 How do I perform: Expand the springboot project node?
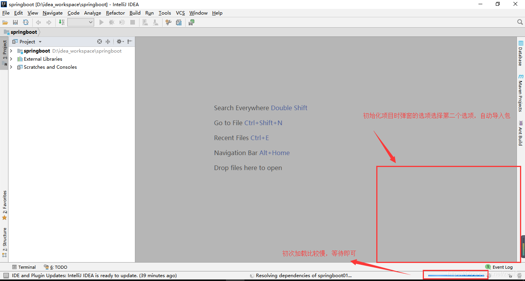[x=11, y=51]
